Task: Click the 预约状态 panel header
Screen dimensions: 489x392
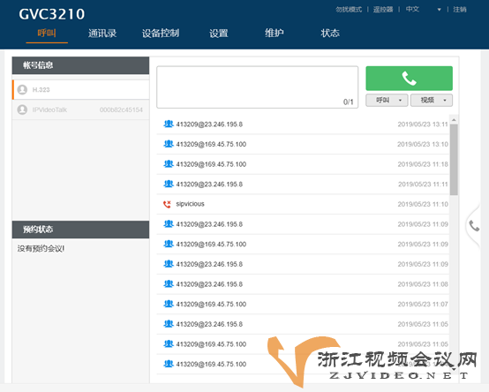Action: click(x=81, y=230)
